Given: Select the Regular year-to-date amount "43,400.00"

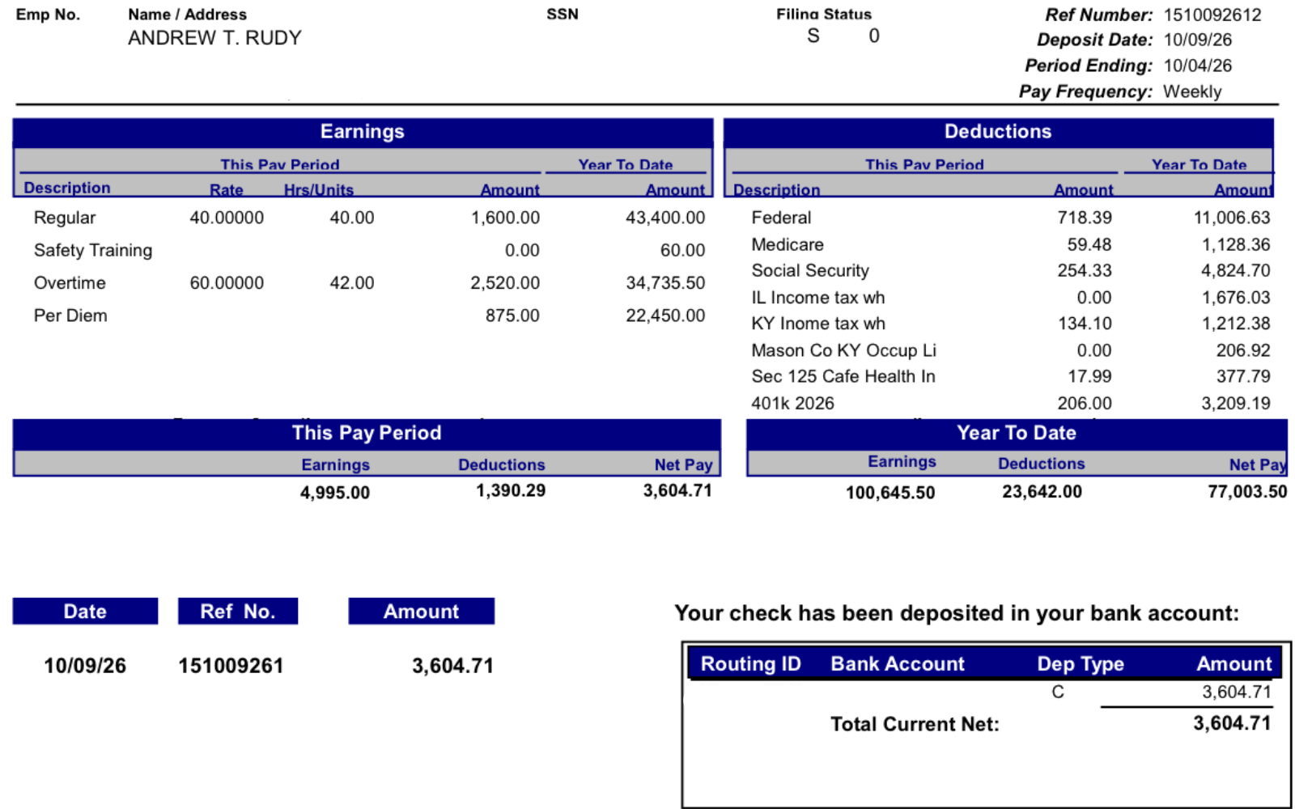Looking at the screenshot, I should pos(665,218).
